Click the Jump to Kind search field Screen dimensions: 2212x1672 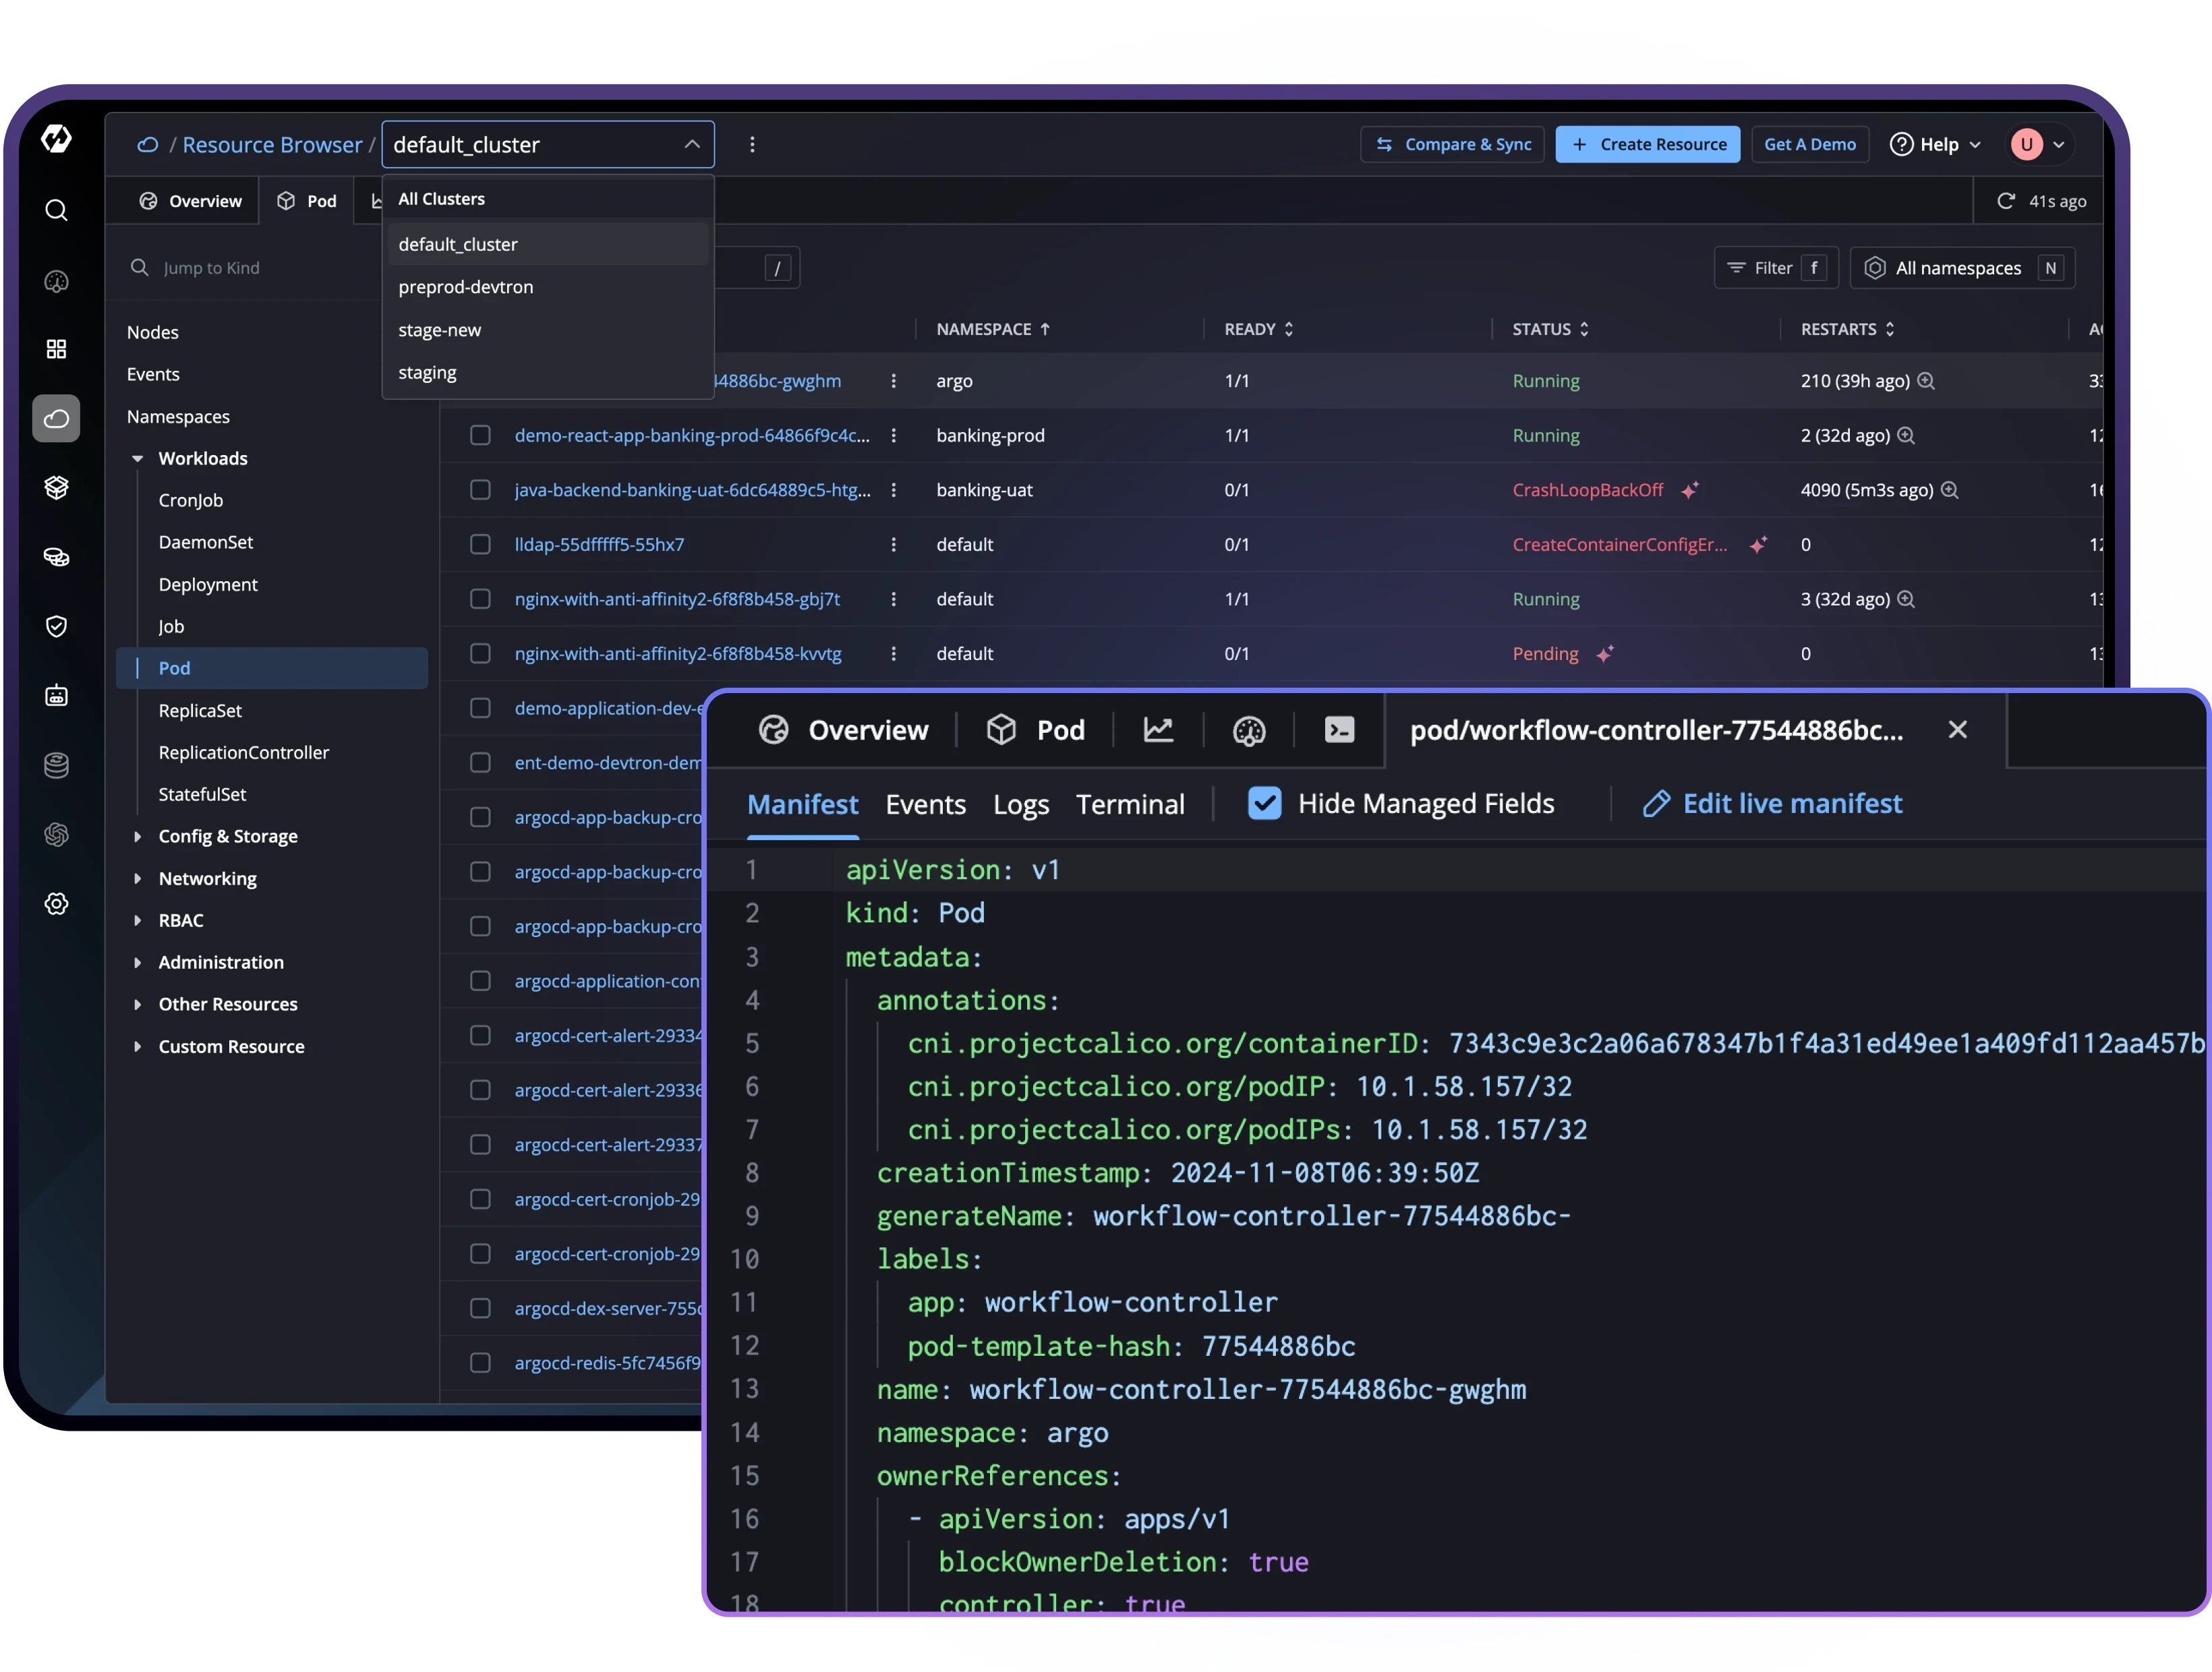click(250, 268)
